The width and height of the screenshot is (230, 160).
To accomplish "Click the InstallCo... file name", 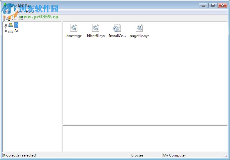I will tap(117, 36).
